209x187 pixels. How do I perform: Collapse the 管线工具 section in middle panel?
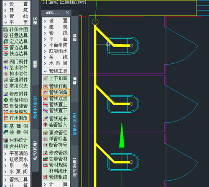click(56, 71)
